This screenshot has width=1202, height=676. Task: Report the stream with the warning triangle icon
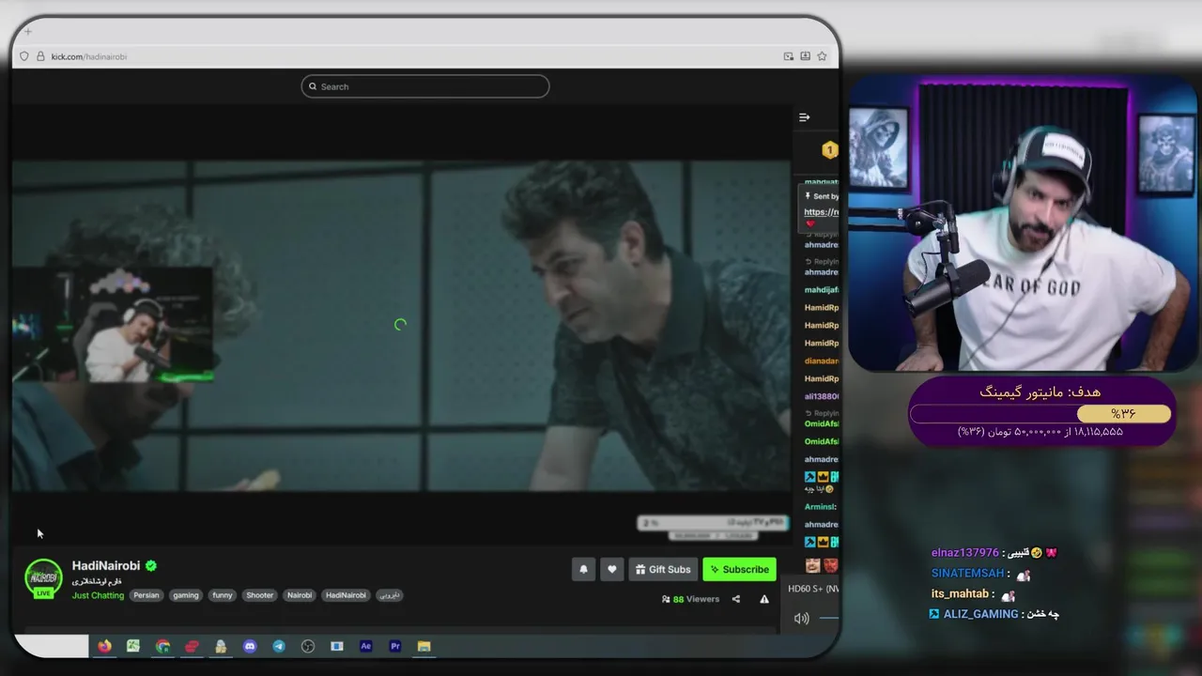tap(764, 599)
